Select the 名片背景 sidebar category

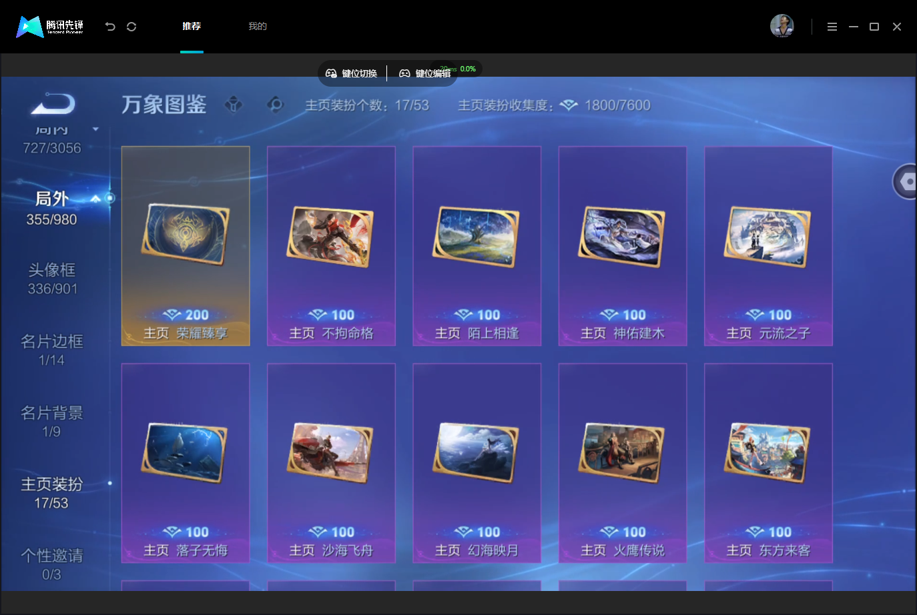pos(52,422)
